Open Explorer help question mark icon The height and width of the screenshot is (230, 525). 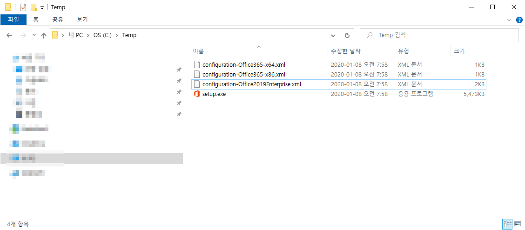[519, 20]
